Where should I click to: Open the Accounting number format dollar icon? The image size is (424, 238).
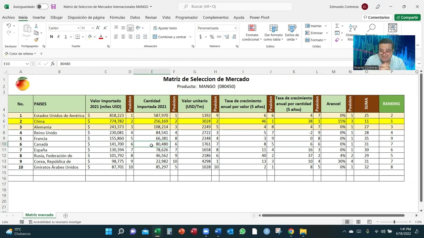pyautogui.click(x=200, y=37)
